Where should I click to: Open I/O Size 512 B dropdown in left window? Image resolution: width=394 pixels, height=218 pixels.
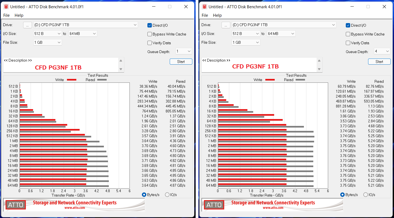pos(47,34)
